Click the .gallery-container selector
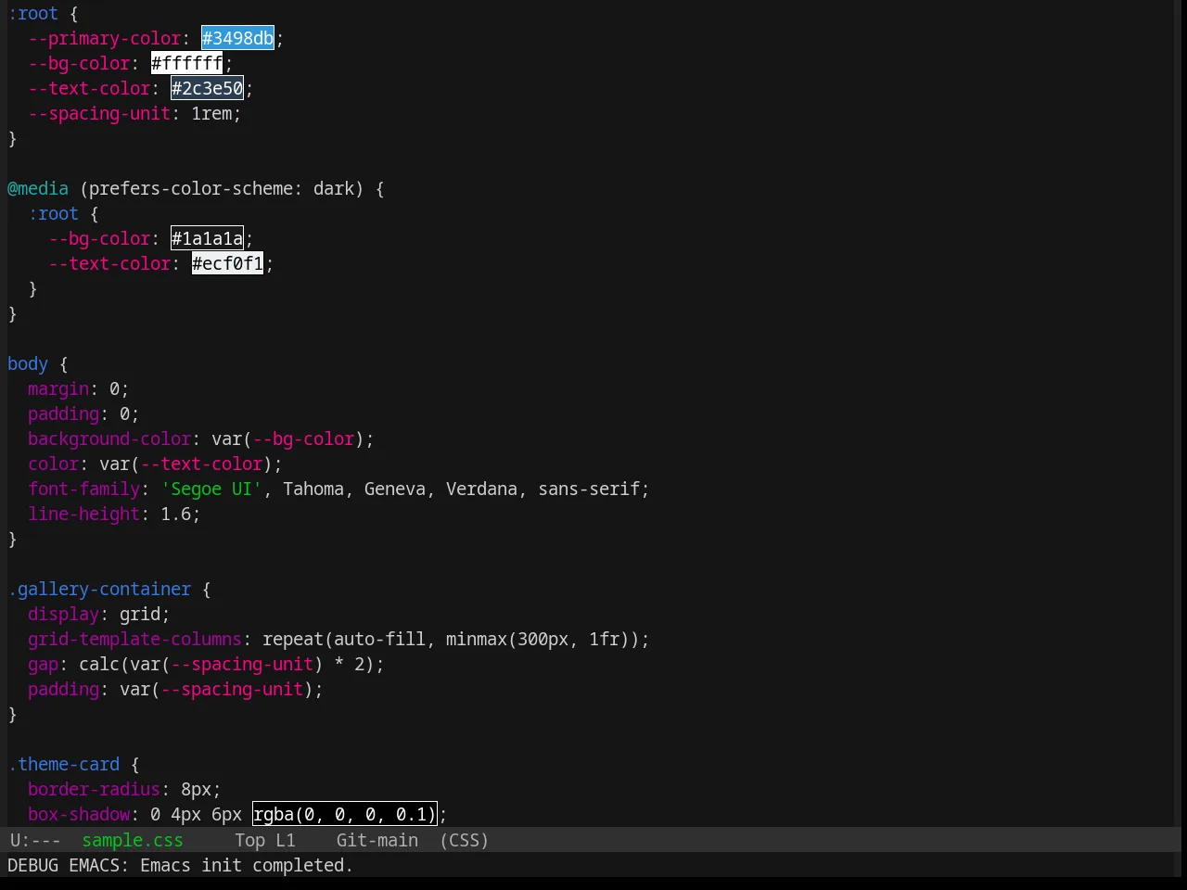 tap(99, 589)
